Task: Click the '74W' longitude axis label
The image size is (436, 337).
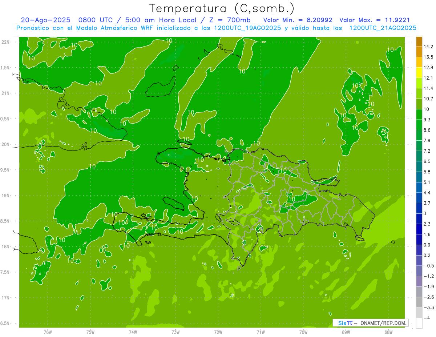Action: click(x=133, y=332)
